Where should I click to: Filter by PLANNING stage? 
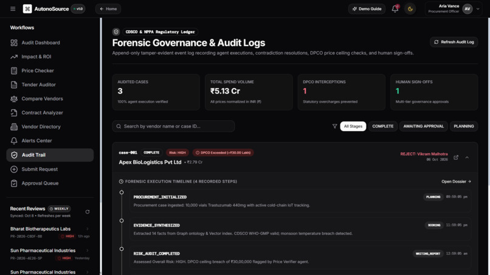point(464,126)
